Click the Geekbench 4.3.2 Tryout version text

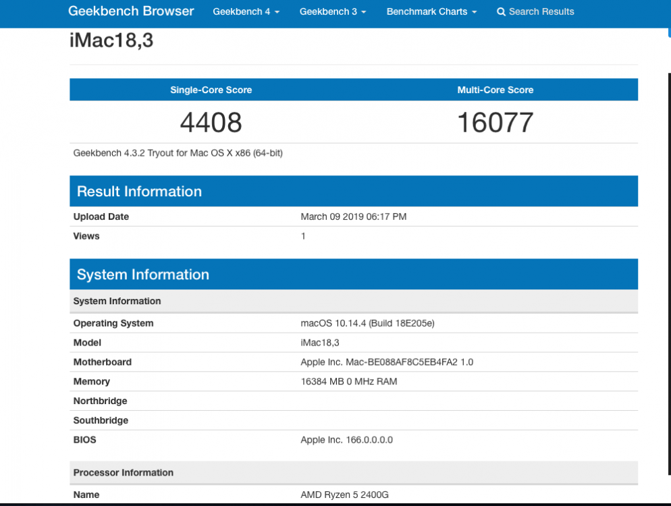(178, 153)
